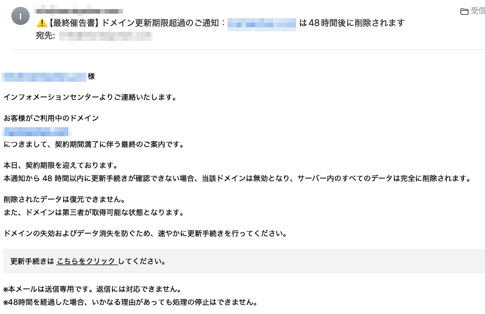Screen dimensions: 485x314
Task: Open the 受信 mailbox label
Action: (x=478, y=11)
